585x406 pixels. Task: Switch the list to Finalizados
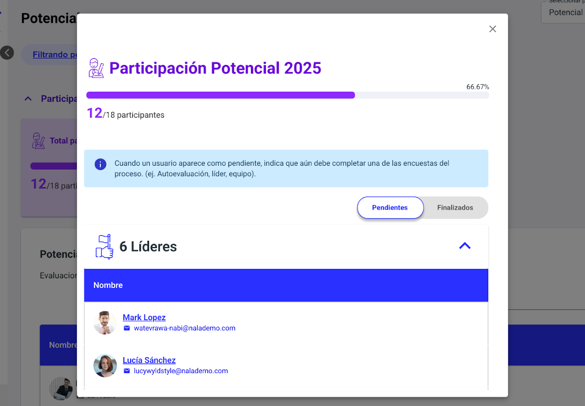click(x=455, y=208)
